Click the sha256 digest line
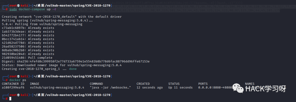 coord(76,61)
